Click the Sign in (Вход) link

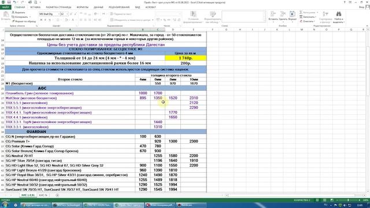(361, 8)
